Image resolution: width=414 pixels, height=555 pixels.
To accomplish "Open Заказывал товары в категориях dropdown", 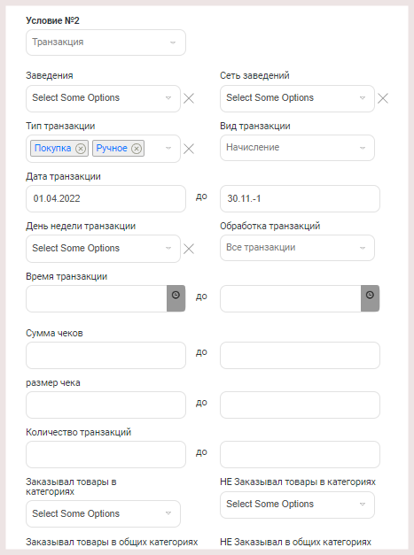I will tap(103, 513).
